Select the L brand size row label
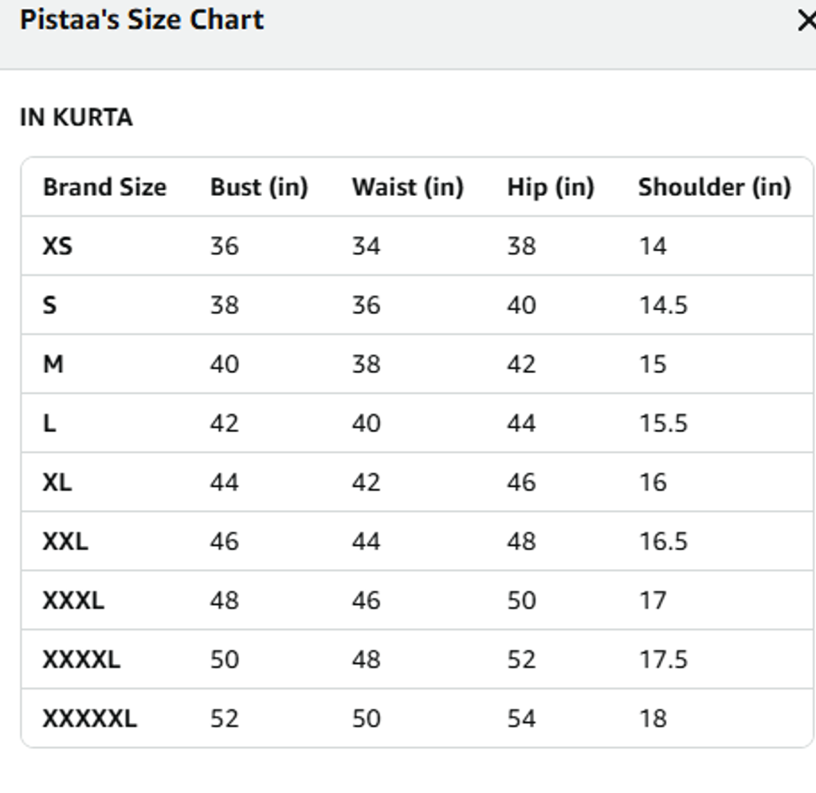 click(49, 423)
